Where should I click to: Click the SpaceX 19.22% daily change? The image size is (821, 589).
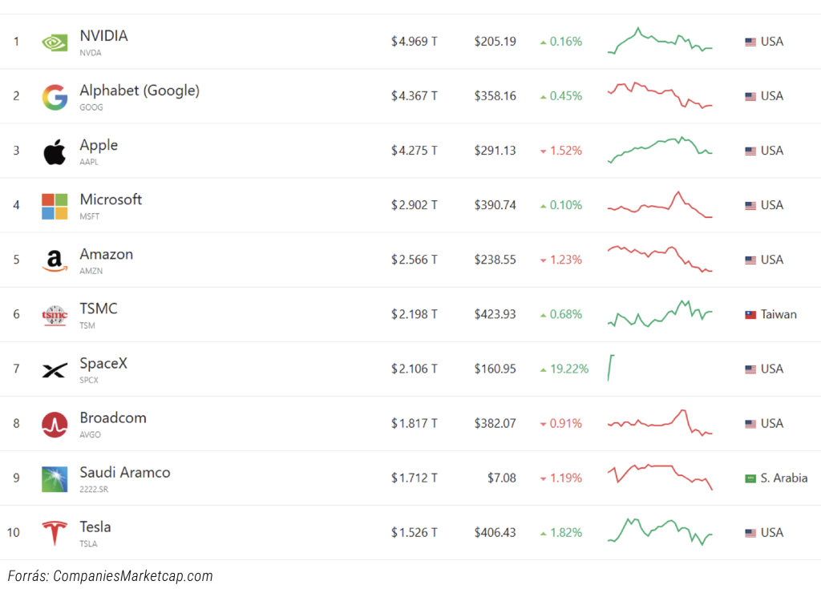[x=564, y=369]
